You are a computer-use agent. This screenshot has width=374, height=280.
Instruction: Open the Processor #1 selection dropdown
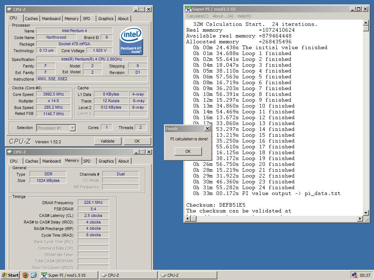pos(73,128)
